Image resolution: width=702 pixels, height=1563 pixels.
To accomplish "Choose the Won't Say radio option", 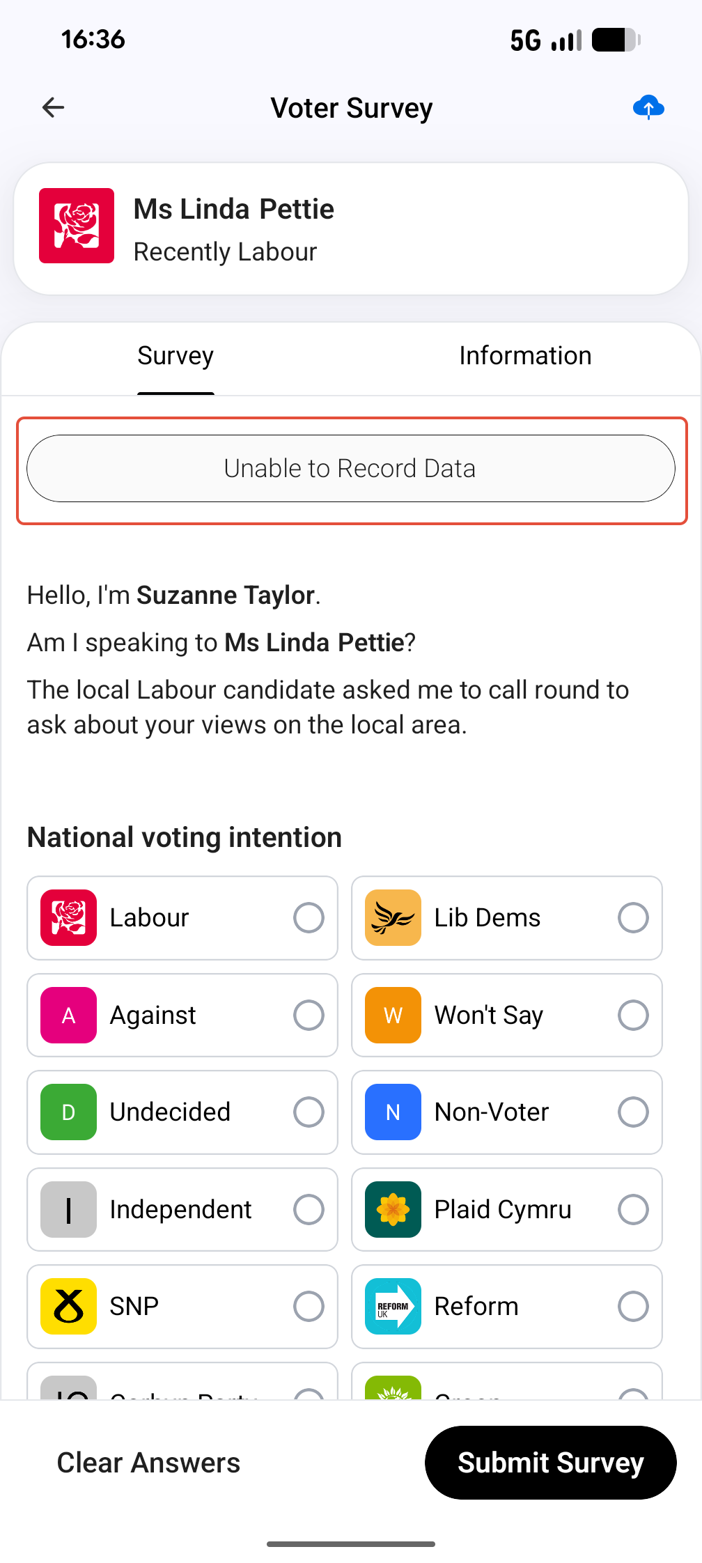I will [633, 1015].
